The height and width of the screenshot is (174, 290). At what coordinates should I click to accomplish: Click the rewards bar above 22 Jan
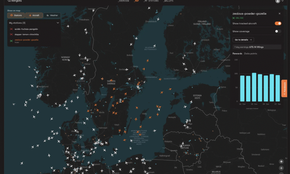pos(278,88)
